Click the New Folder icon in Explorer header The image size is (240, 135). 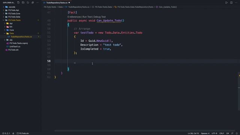click(x=23, y=3)
